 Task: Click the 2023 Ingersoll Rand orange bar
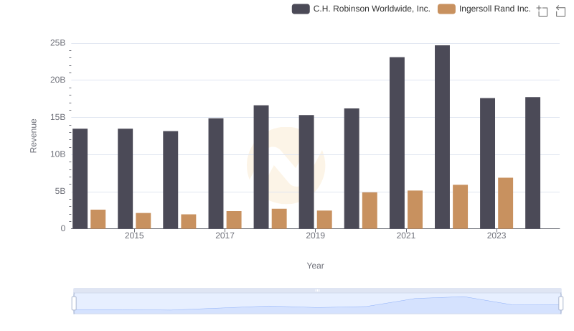click(x=505, y=202)
